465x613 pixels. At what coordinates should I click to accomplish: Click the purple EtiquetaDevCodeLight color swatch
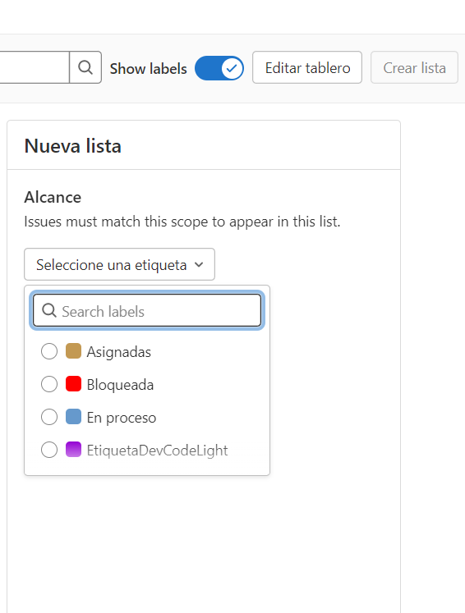point(74,450)
